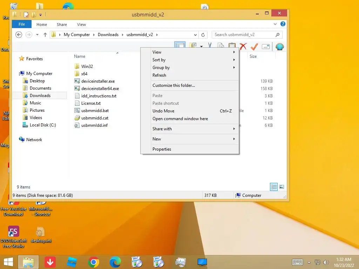
Task: Click the red X delete toolbar icon
Action: tap(243, 47)
